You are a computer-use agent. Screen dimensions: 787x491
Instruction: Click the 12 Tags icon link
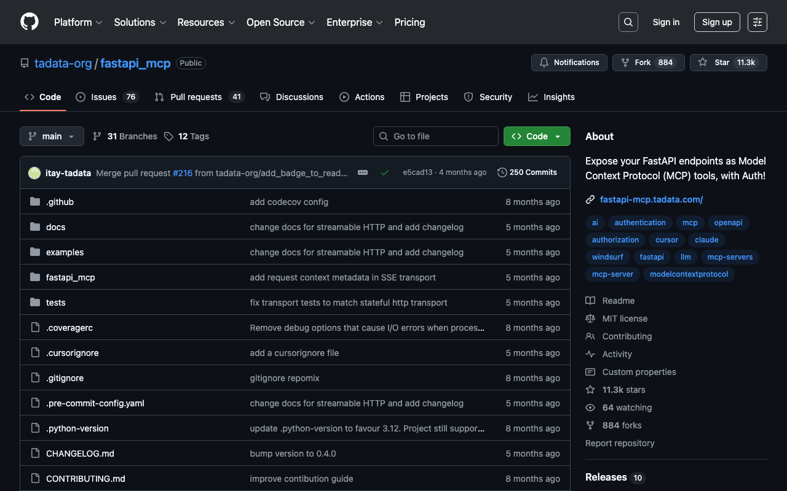(168, 136)
